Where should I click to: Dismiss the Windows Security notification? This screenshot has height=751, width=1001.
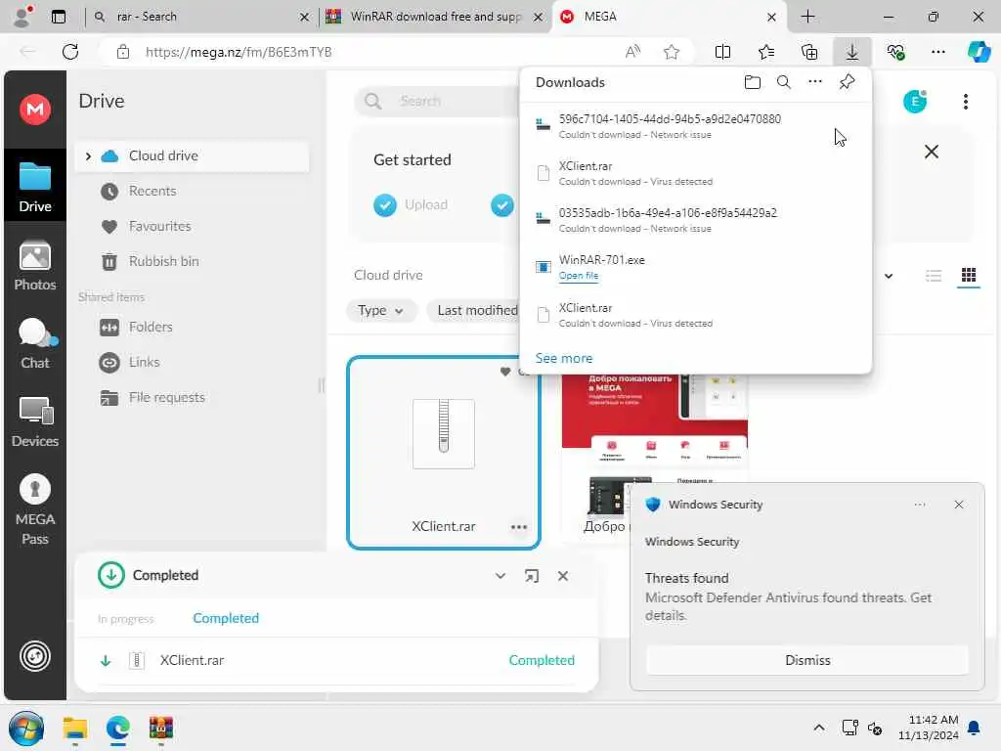coord(807,660)
